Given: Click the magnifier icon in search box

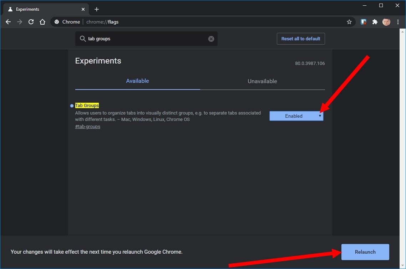Looking at the screenshot, I should pos(83,39).
